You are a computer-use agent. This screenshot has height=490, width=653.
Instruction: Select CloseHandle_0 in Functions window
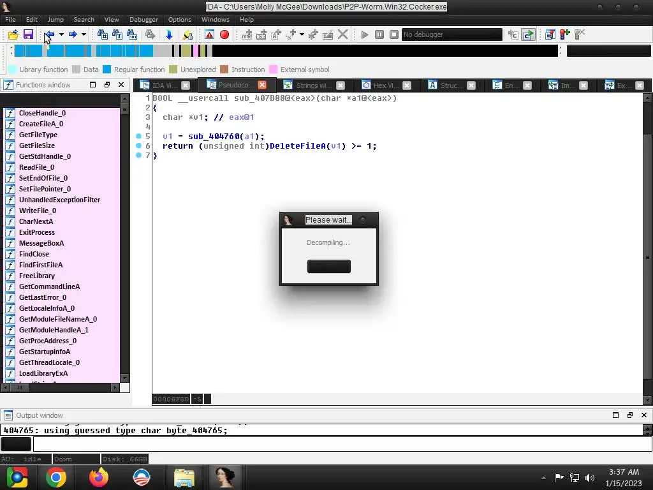[62, 113]
